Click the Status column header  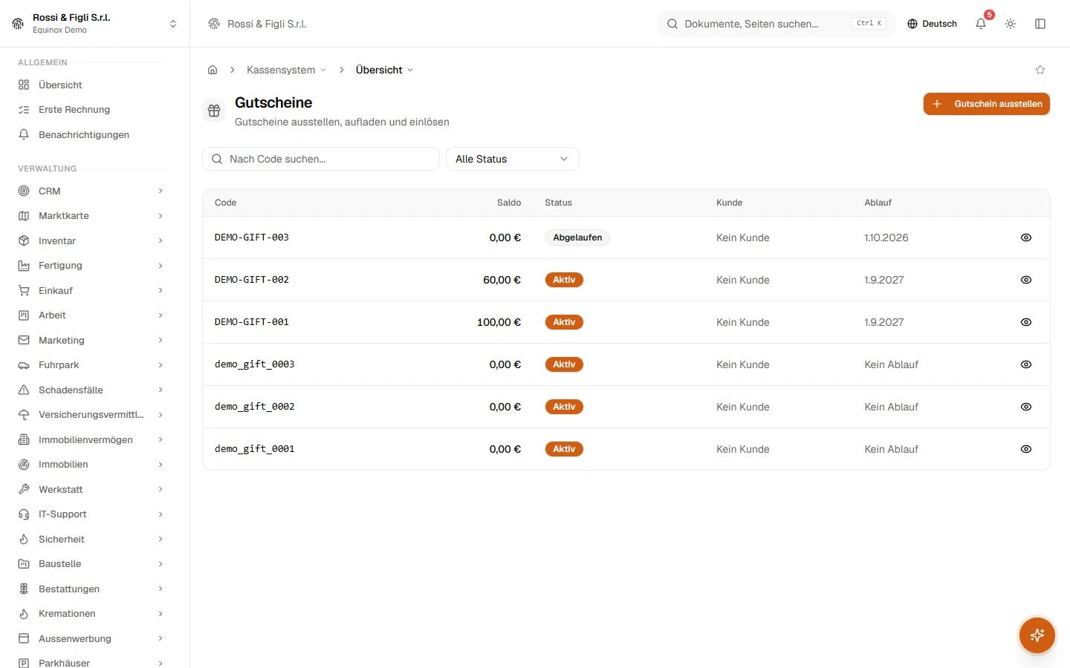558,203
